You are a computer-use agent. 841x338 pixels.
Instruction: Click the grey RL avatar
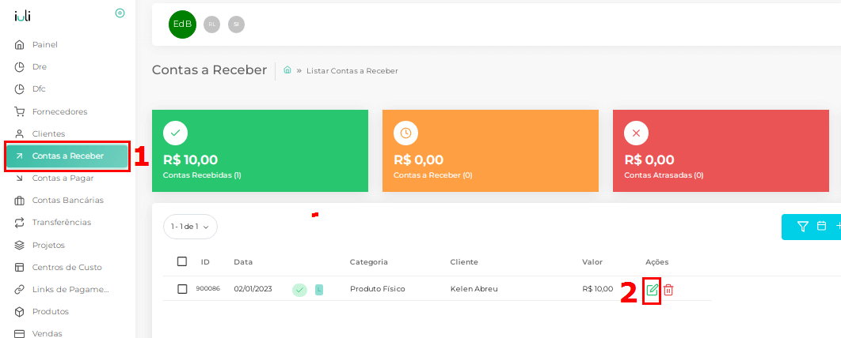tap(211, 24)
